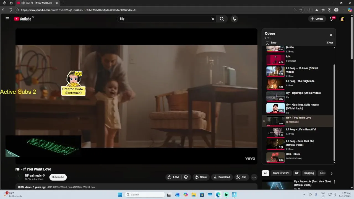Viewport: 354px width, 199px height.
Task: Start voice search with microphone
Action: (234, 19)
